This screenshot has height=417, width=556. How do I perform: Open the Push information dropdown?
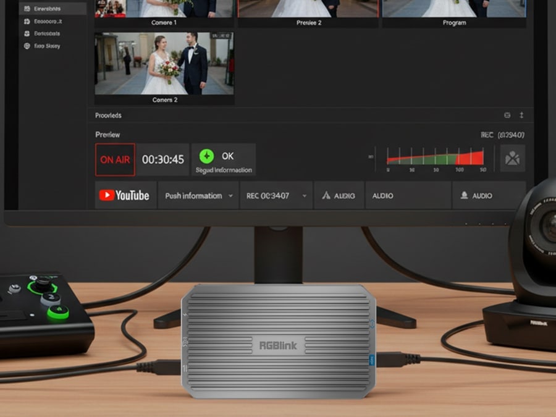198,196
